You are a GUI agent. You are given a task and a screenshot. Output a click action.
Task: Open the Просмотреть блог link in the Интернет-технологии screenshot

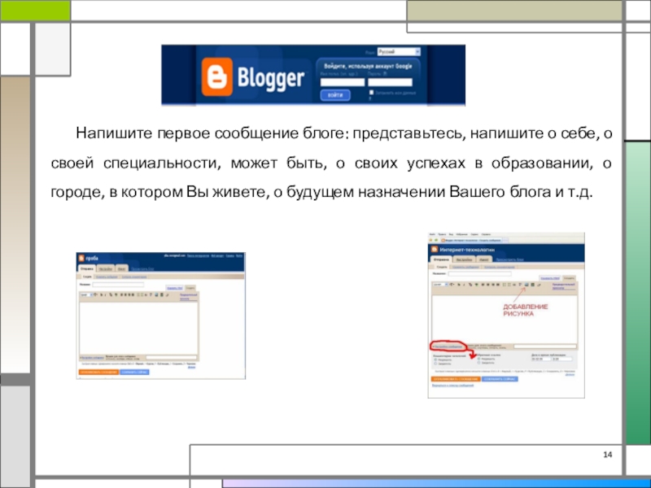click(510, 259)
